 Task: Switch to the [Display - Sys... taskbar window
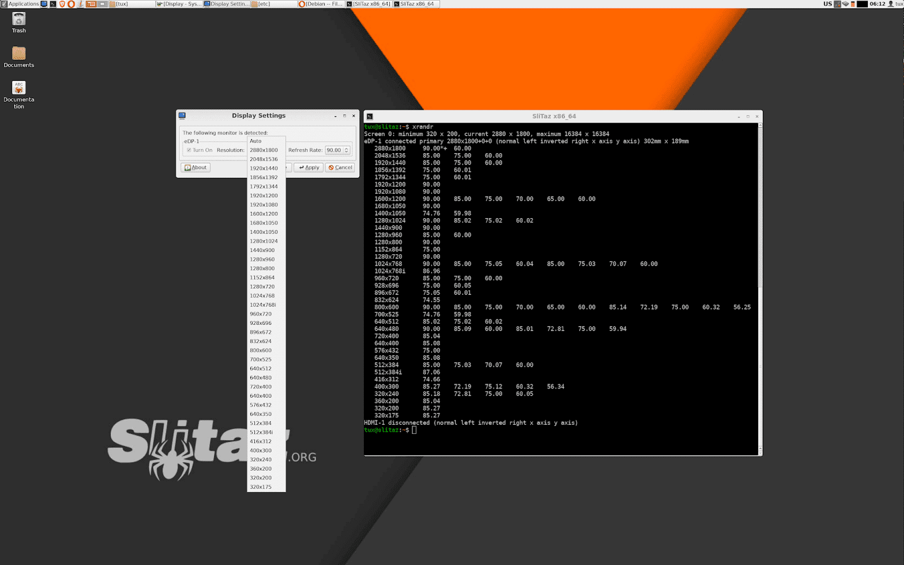179,4
